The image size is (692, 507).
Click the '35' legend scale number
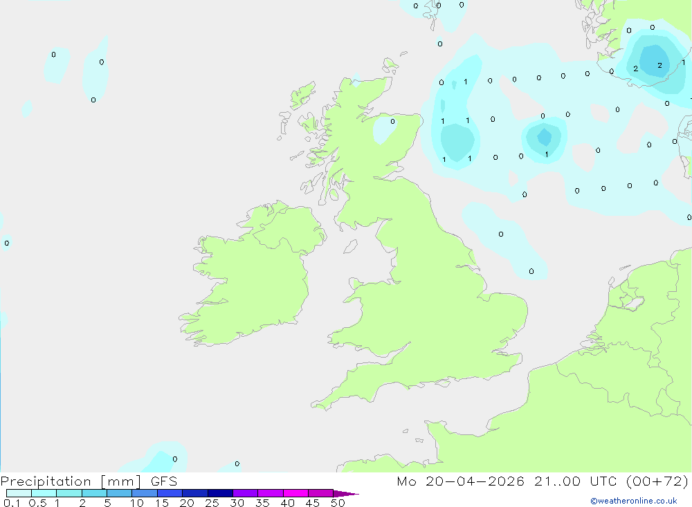[x=262, y=503]
